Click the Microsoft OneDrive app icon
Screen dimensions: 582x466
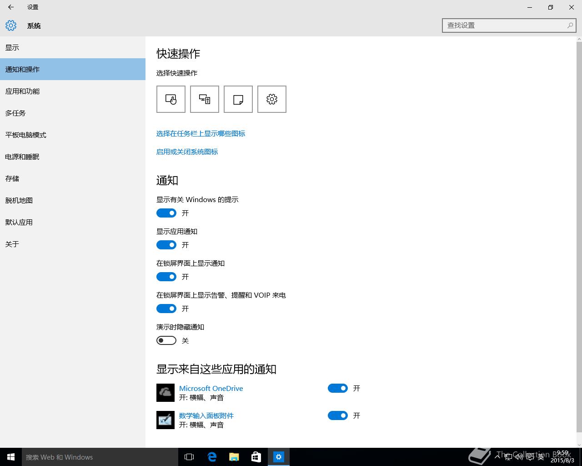(166, 393)
